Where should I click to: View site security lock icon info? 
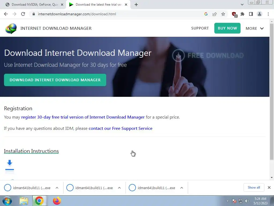tap(34, 14)
